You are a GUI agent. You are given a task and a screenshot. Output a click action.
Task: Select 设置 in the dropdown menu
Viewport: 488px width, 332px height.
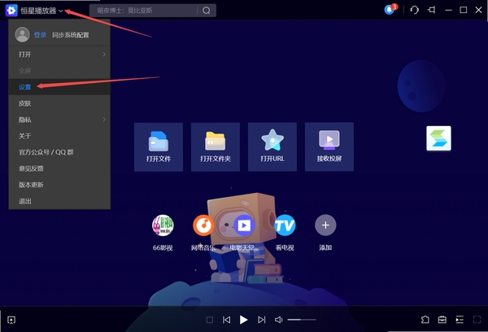[59, 87]
